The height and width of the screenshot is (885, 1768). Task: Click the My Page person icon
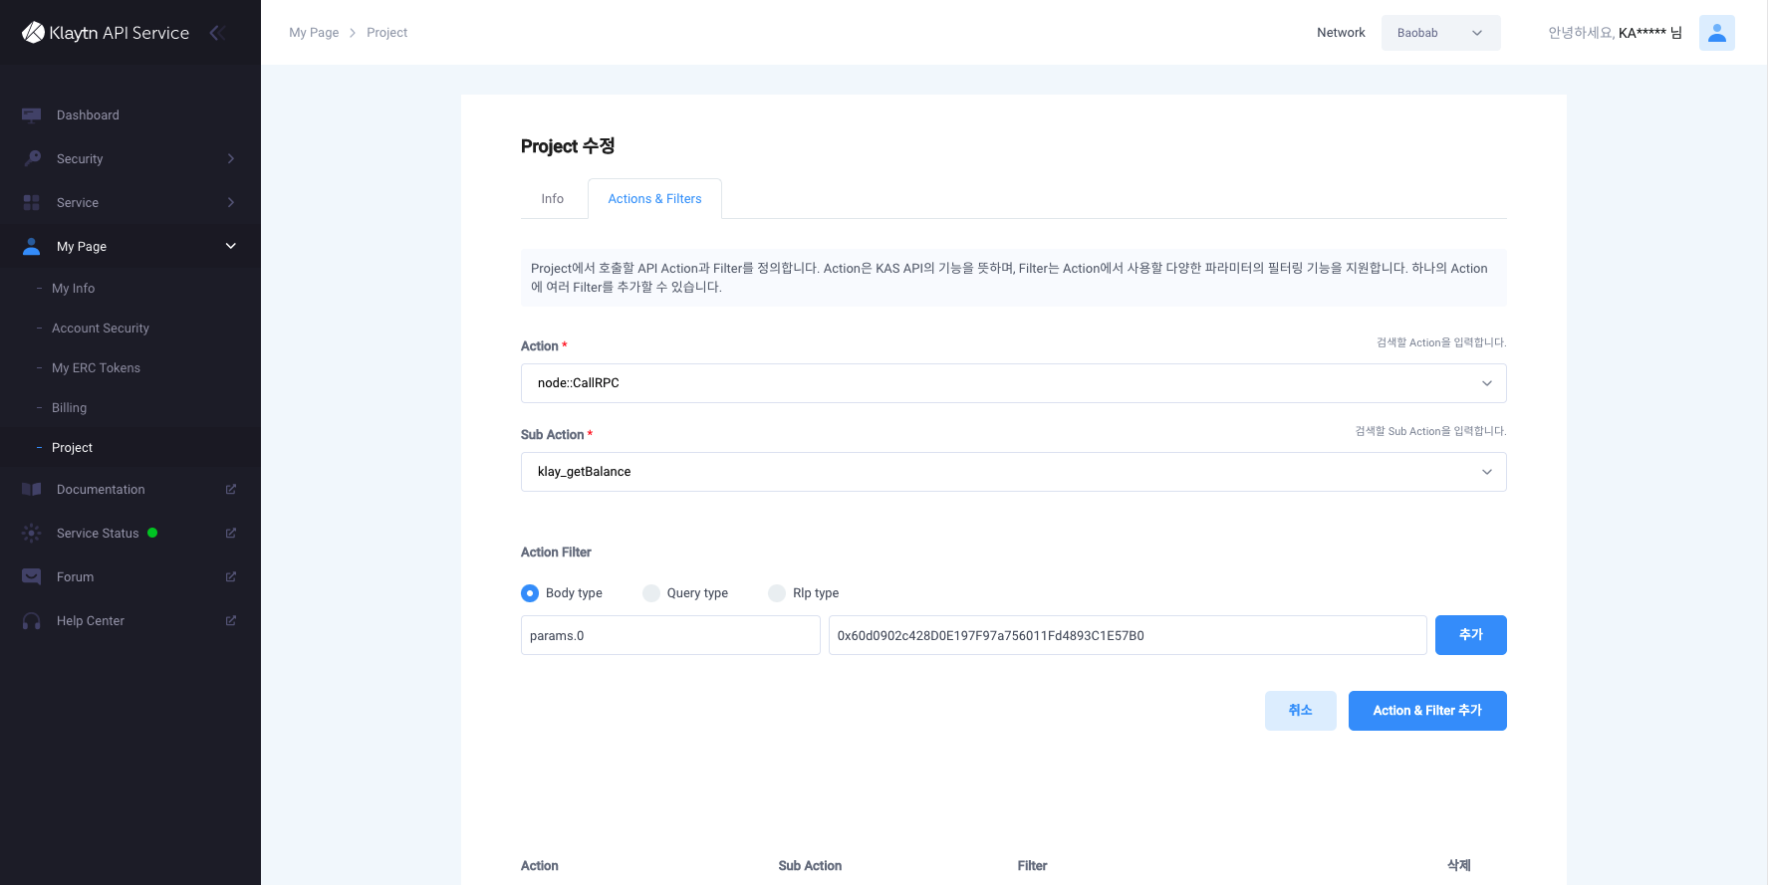[x=32, y=247]
